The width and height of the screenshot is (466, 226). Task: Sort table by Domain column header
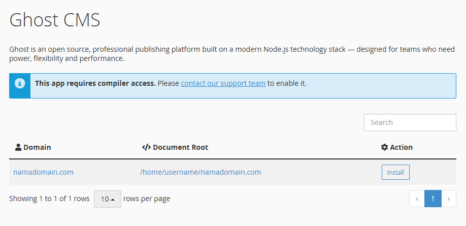(37, 147)
